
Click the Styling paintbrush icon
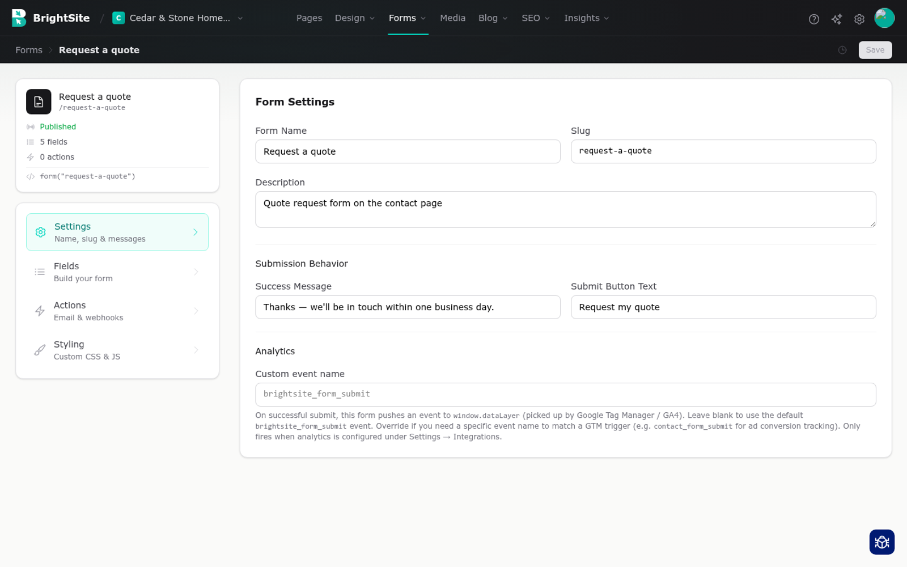pyautogui.click(x=40, y=350)
